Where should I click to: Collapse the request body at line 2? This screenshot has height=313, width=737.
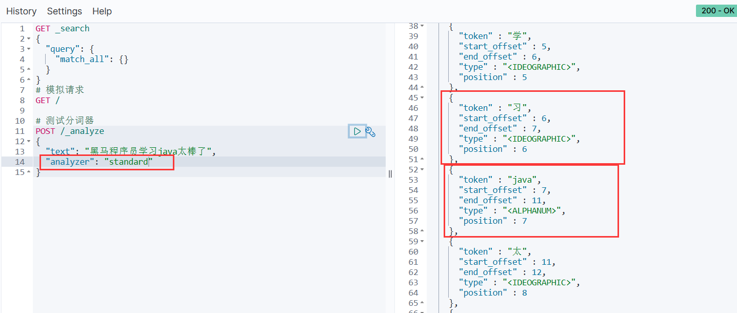click(29, 39)
